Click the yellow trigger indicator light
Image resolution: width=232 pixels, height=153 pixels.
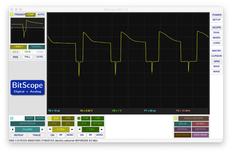pyautogui.click(x=12, y=15)
